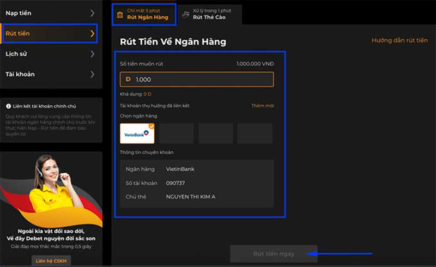Image resolution: width=436 pixels, height=267 pixels.
Task: Open the Tài khoản menu item
Action: [x=51, y=74]
